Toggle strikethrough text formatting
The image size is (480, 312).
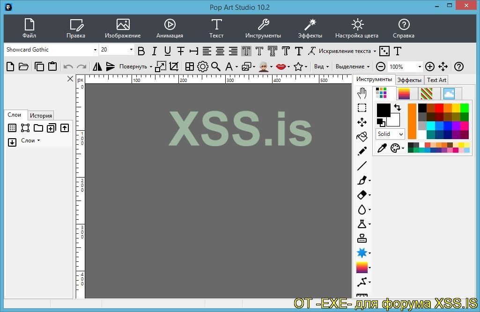click(x=181, y=51)
